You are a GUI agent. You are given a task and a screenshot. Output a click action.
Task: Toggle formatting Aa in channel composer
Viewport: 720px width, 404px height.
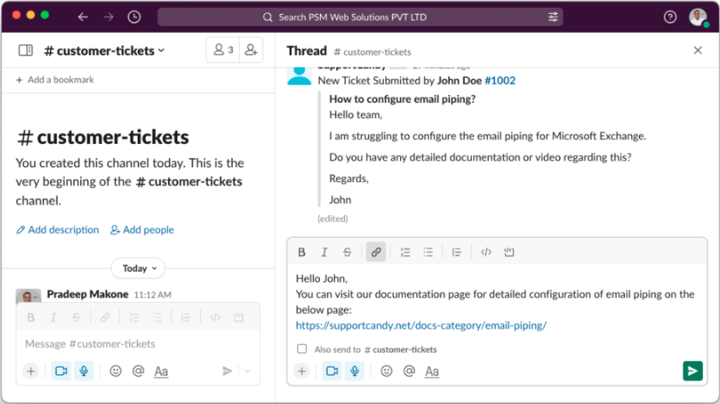161,372
